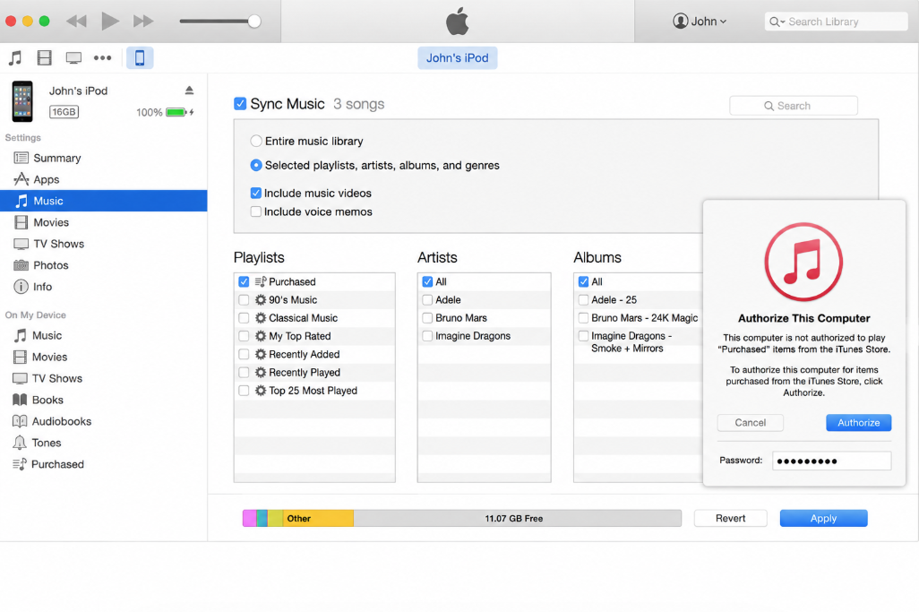Select Selected playlists, artists, albums option
Screen dimensions: 919x612
(x=256, y=165)
